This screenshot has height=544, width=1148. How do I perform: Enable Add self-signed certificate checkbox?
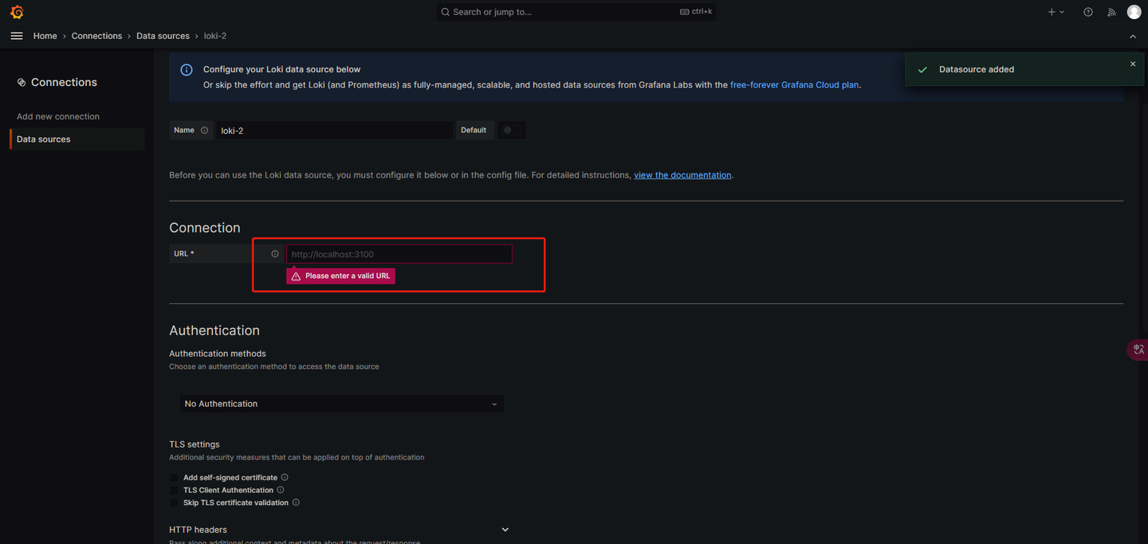[175, 478]
